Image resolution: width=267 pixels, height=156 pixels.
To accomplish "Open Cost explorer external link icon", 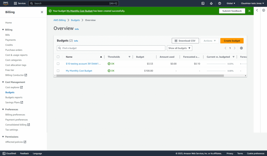I will pyautogui.click(x=21, y=87).
